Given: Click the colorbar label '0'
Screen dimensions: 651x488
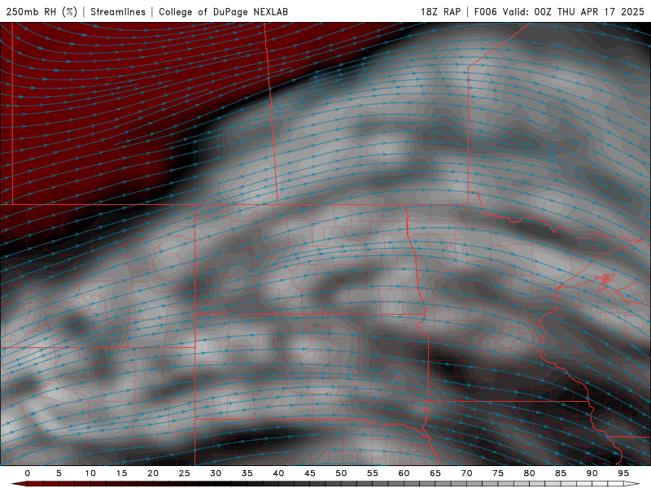Looking at the screenshot, I should pos(28,473).
